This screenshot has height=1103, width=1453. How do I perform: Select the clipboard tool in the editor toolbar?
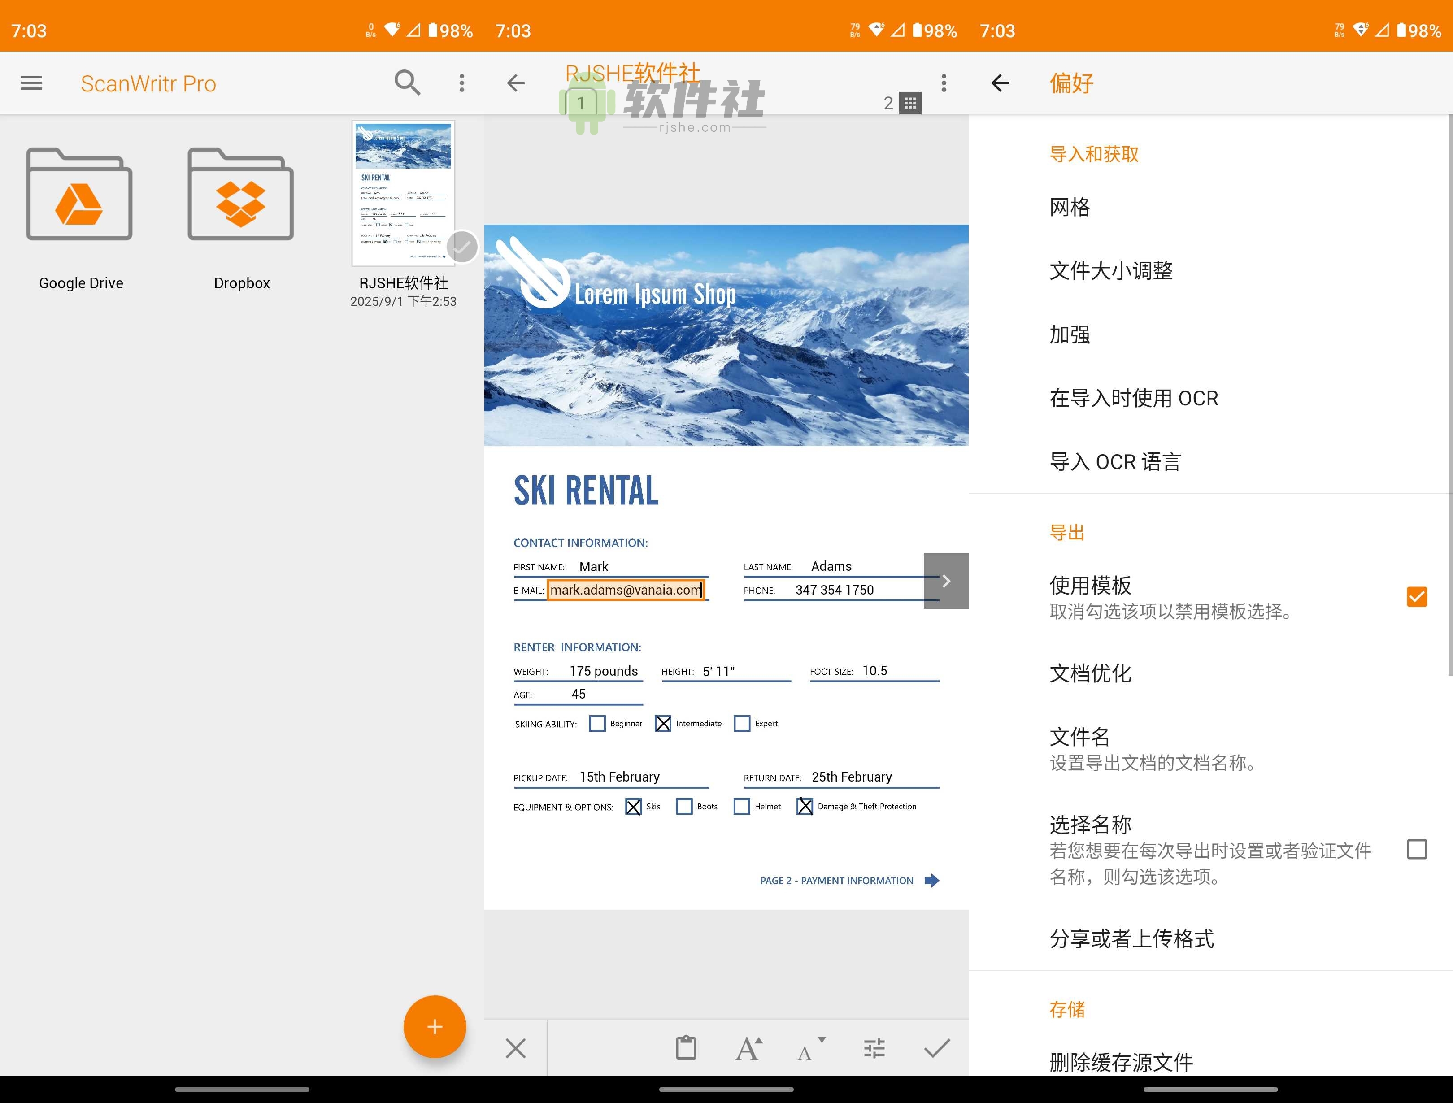(686, 1048)
